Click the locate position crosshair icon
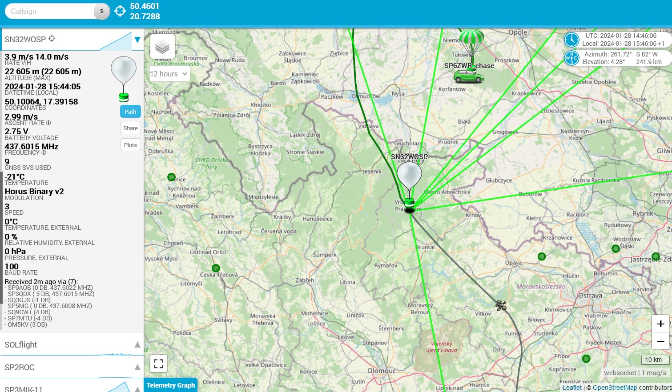Viewport: 672px width, 392px height. (120, 11)
